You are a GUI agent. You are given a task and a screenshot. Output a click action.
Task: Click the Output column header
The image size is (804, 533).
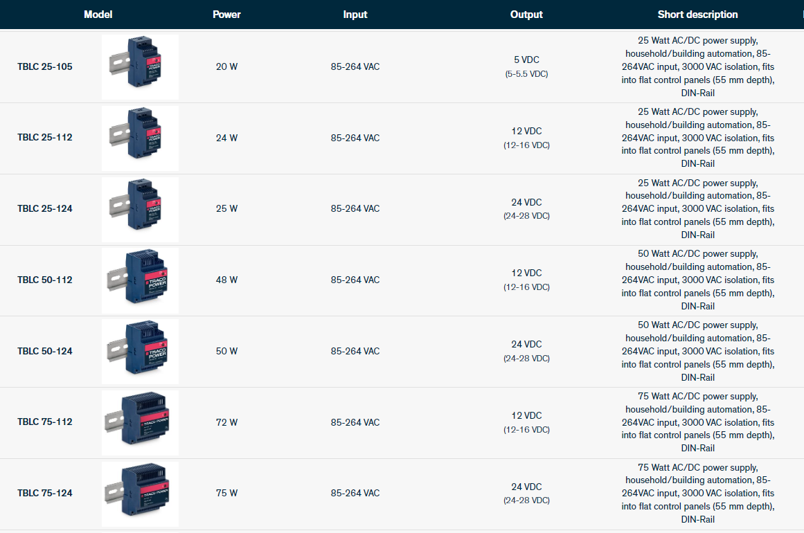click(526, 15)
